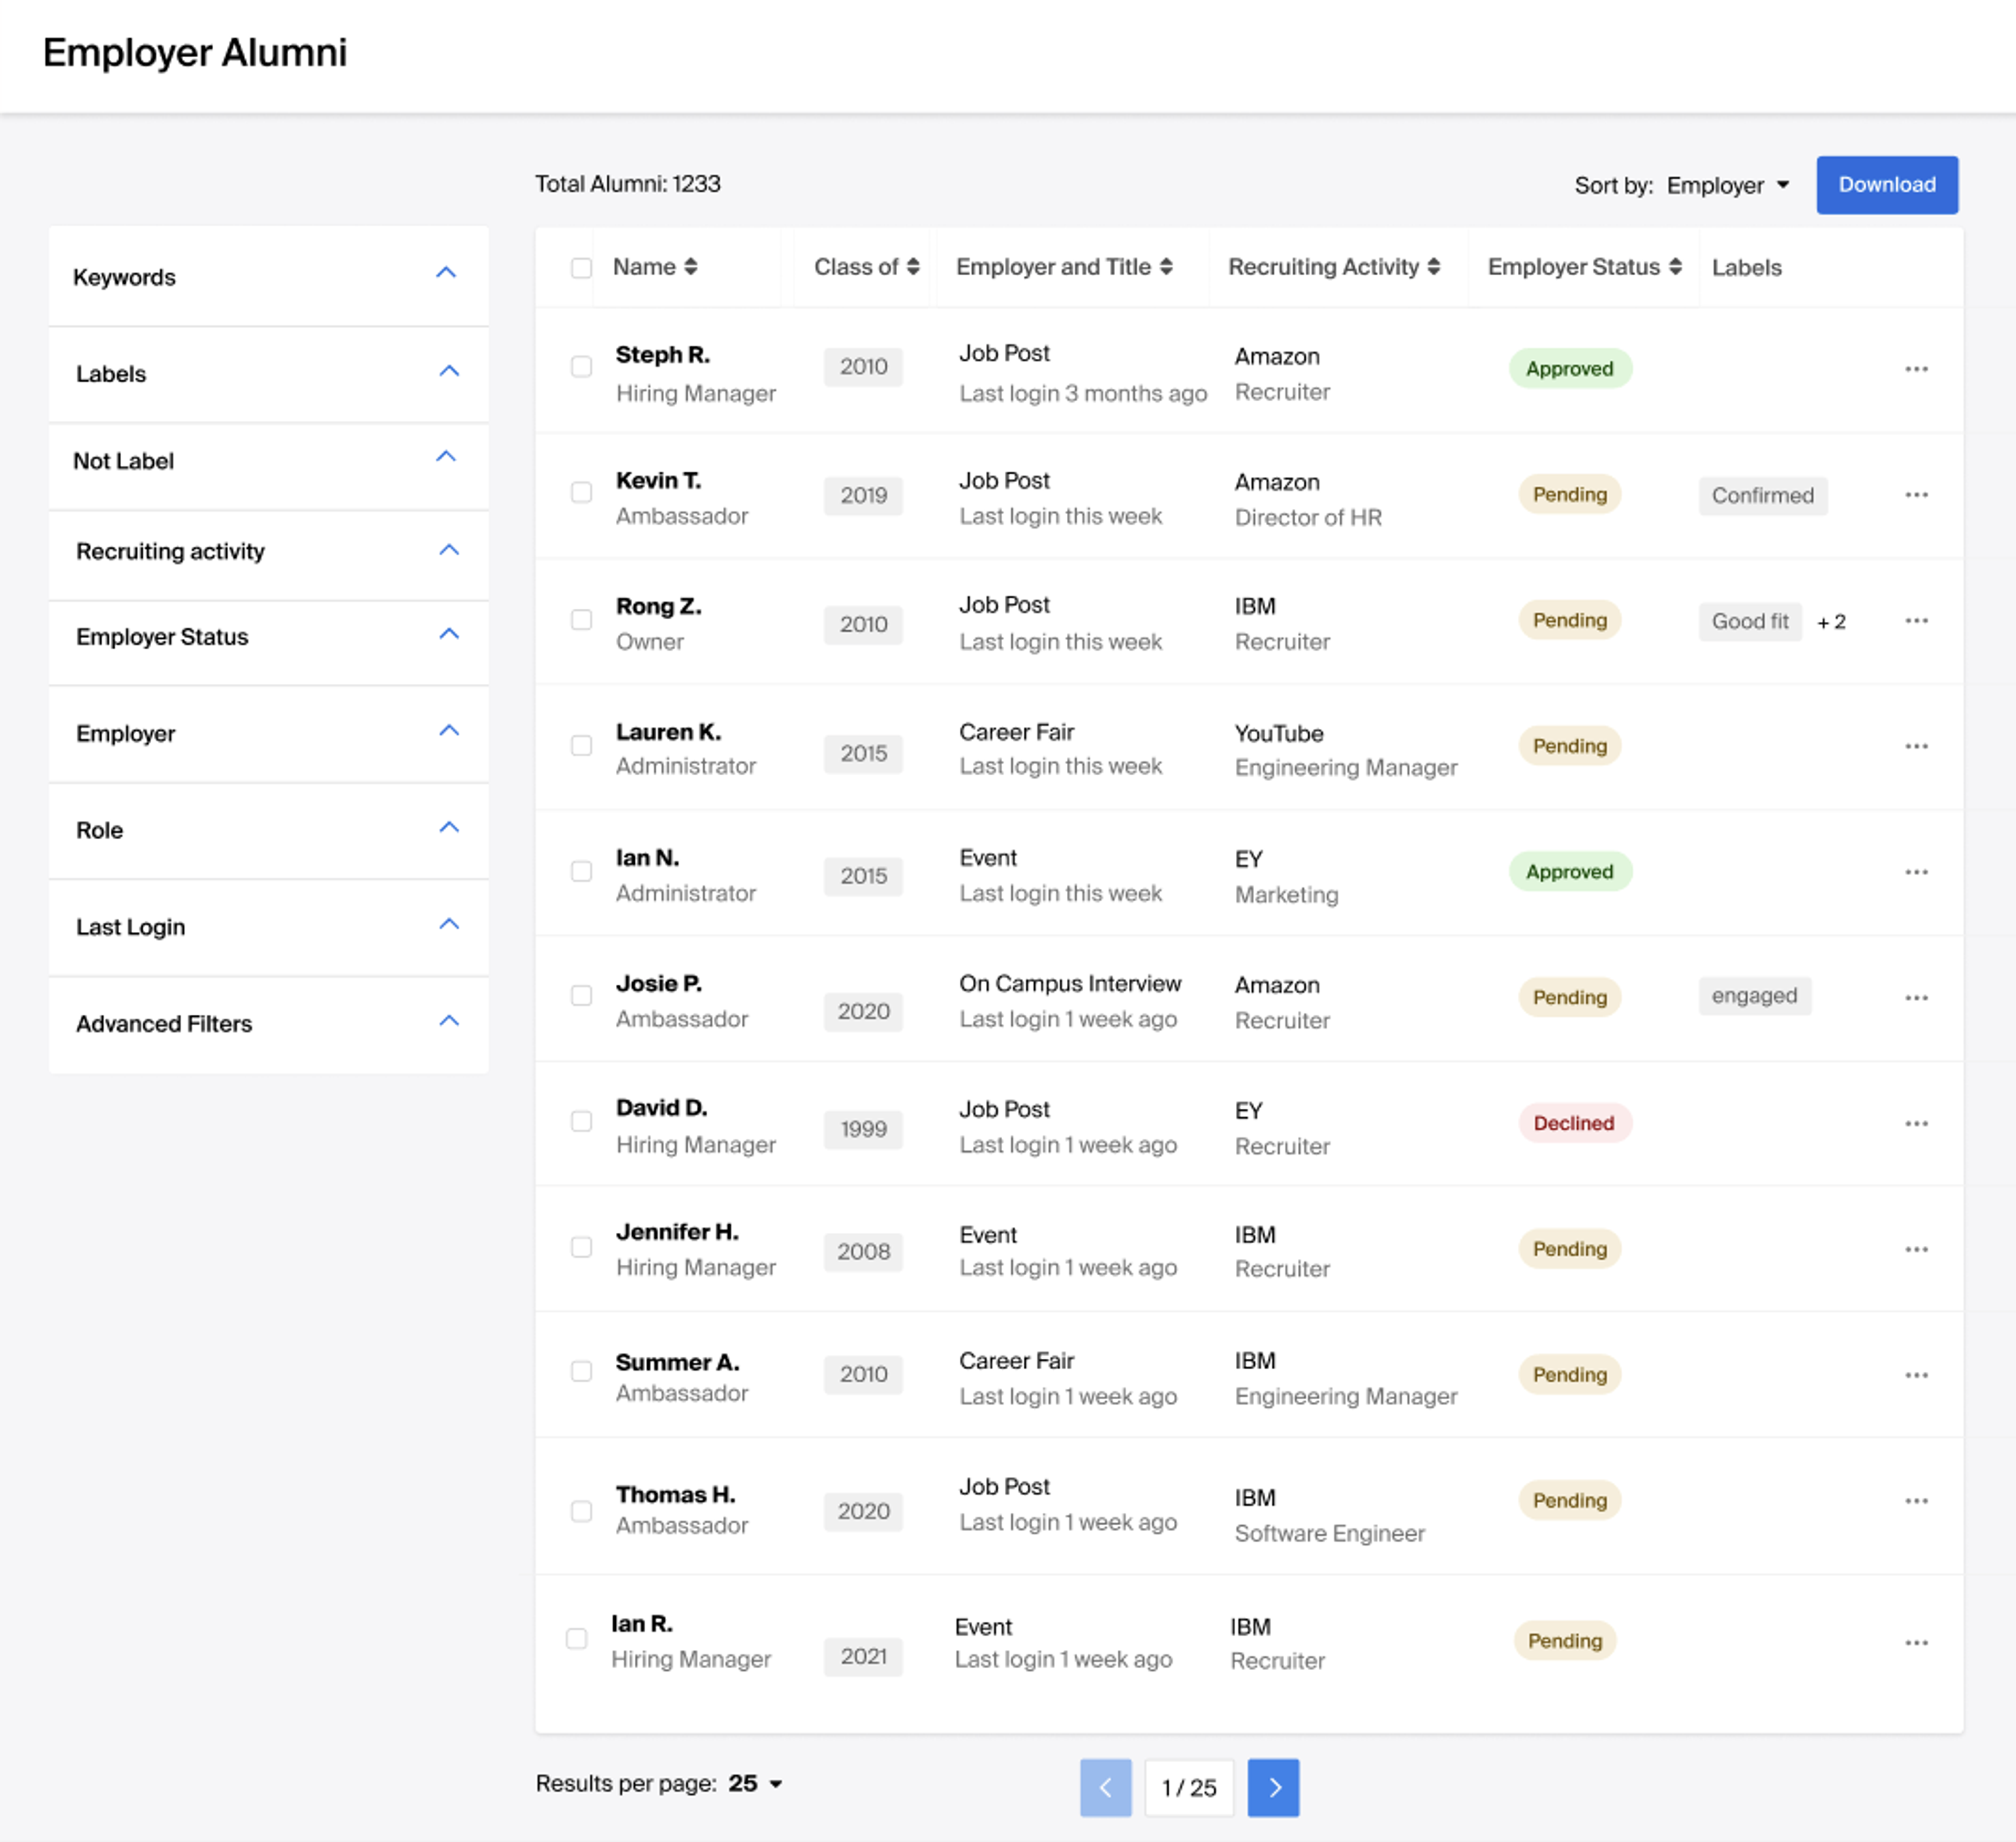Go to next page arrow
The width and height of the screenshot is (2016, 1842).
[x=1273, y=1787]
